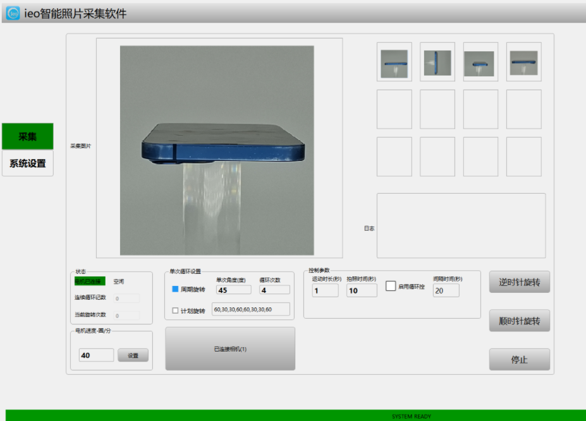Select the second thumbnail with vertical phone
Viewport: 586px width, 421px height.
point(437,62)
